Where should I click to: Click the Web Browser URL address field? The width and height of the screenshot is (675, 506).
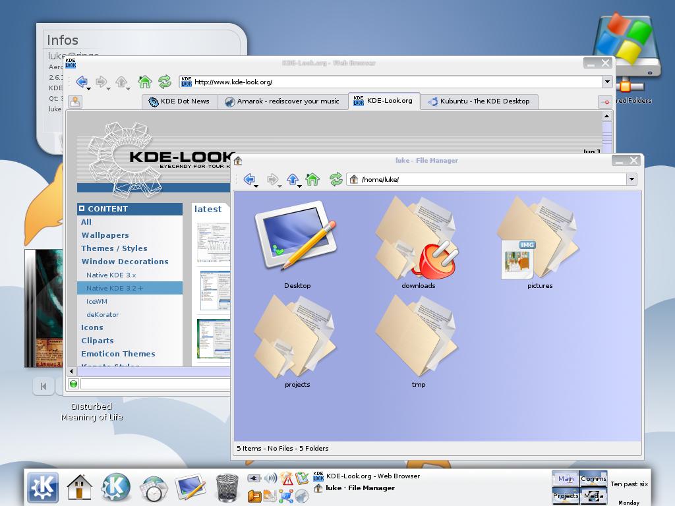390,82
